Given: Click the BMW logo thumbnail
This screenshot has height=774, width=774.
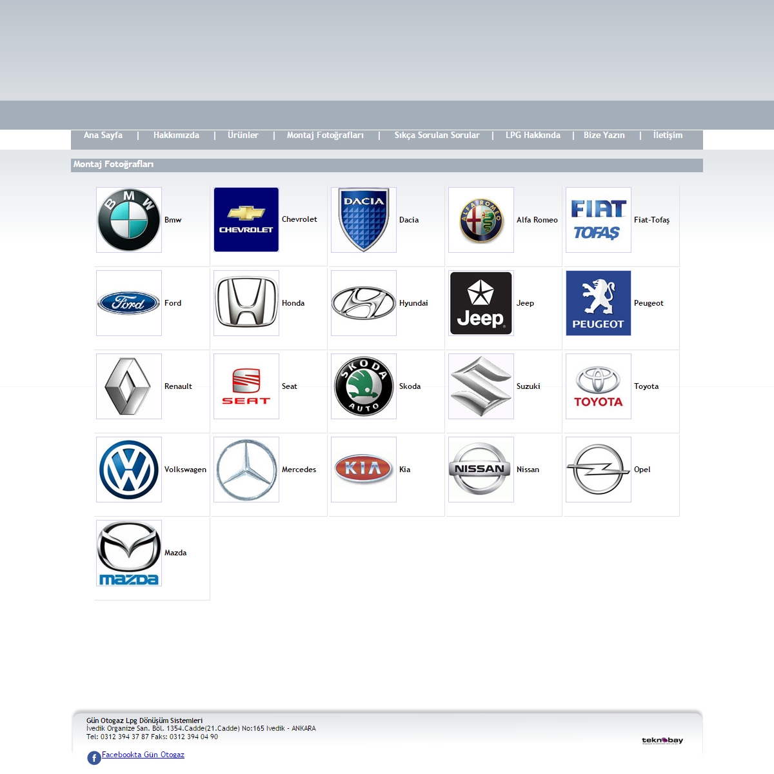Looking at the screenshot, I should [x=129, y=220].
